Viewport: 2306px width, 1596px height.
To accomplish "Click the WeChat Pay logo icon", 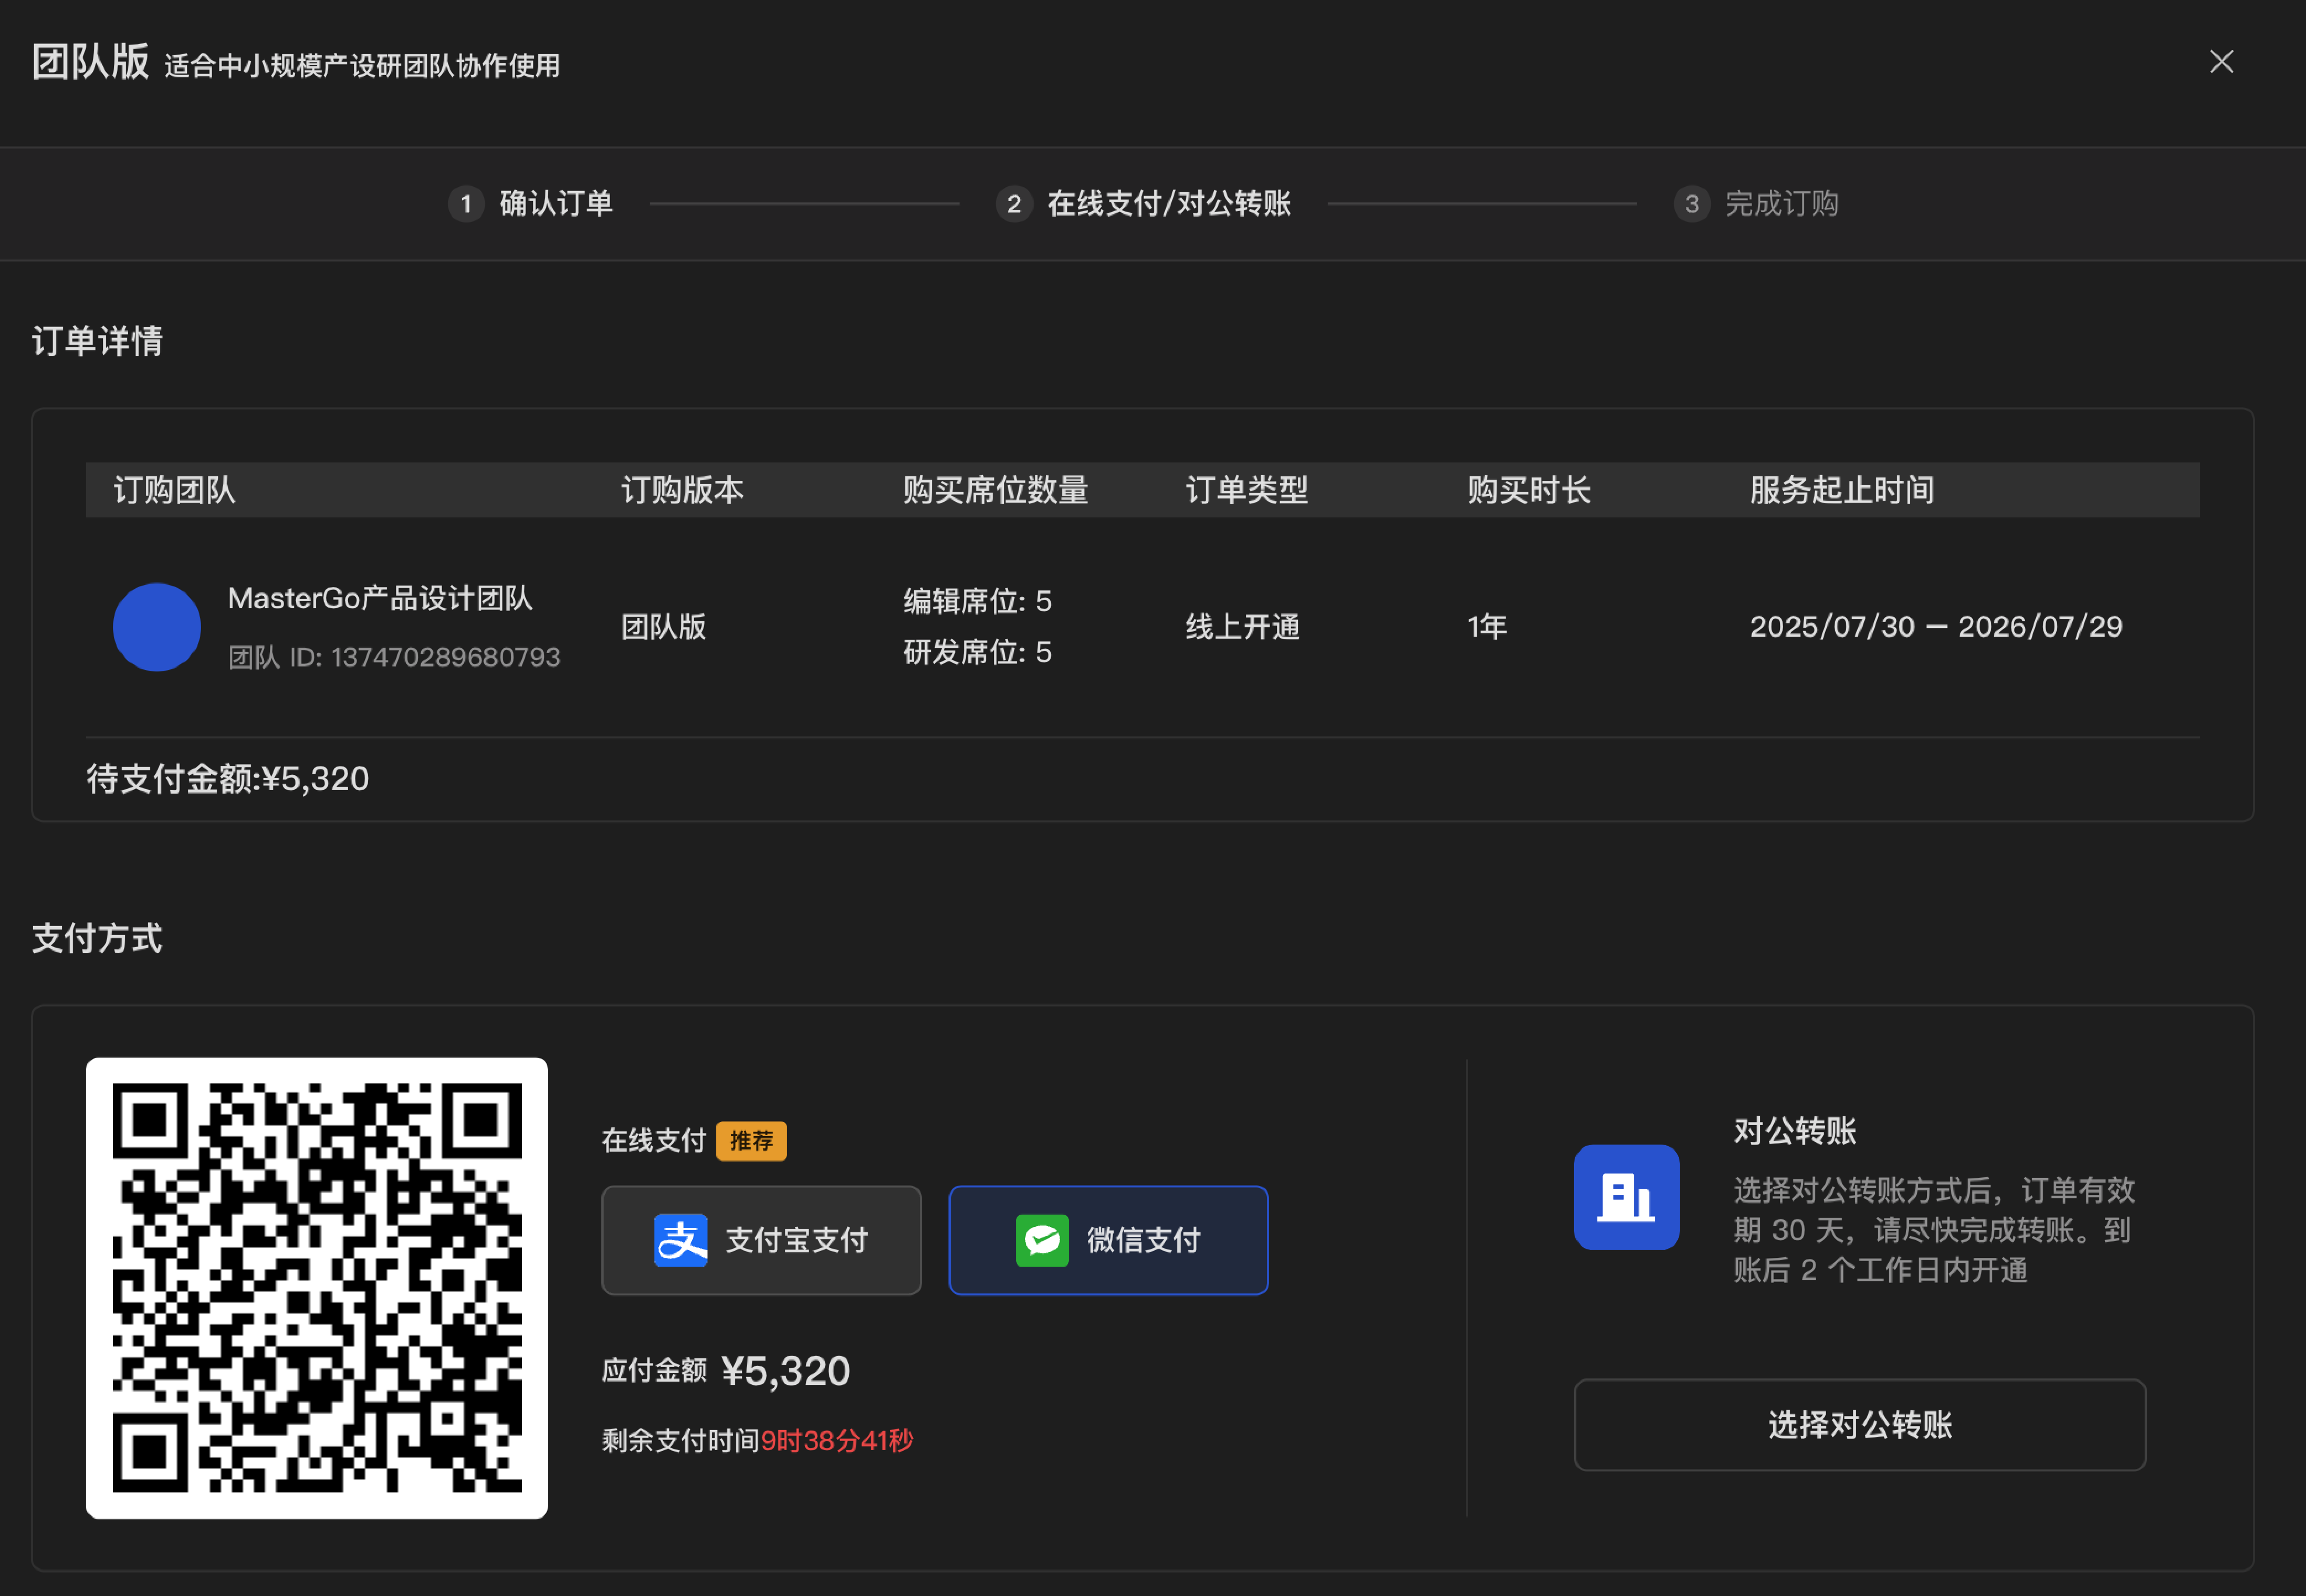I will click(1042, 1240).
